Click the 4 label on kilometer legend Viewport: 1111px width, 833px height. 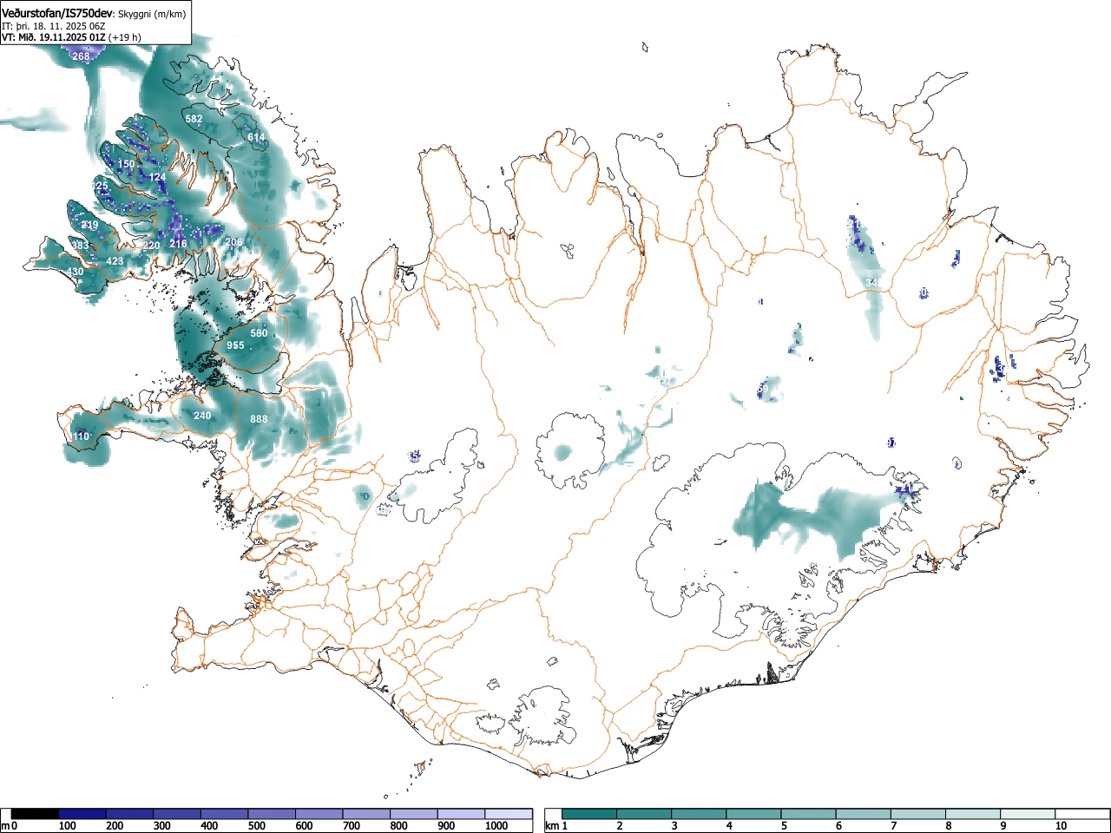[x=728, y=826]
